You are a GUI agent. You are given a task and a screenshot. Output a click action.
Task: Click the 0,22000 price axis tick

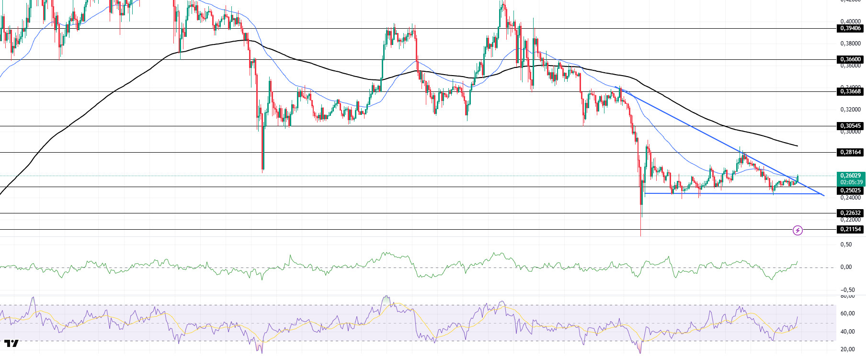pyautogui.click(x=850, y=220)
